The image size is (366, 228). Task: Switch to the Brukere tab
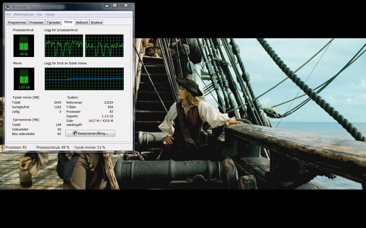(97, 23)
